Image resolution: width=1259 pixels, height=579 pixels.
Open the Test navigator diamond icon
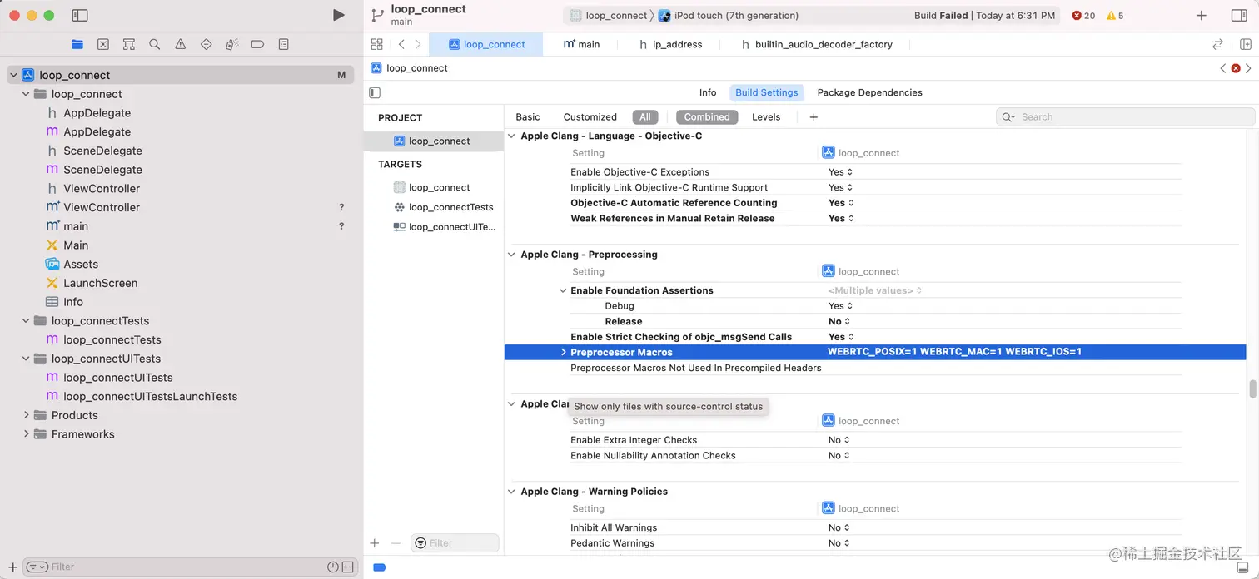click(x=206, y=44)
